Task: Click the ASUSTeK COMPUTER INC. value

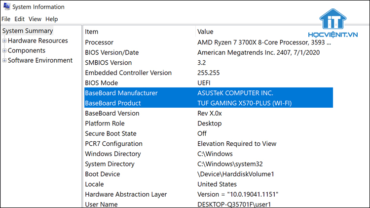Action: coord(235,93)
